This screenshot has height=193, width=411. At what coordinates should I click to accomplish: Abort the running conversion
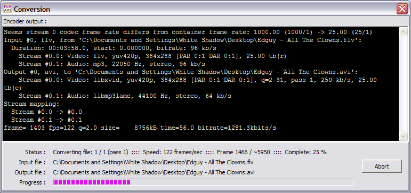click(x=382, y=166)
